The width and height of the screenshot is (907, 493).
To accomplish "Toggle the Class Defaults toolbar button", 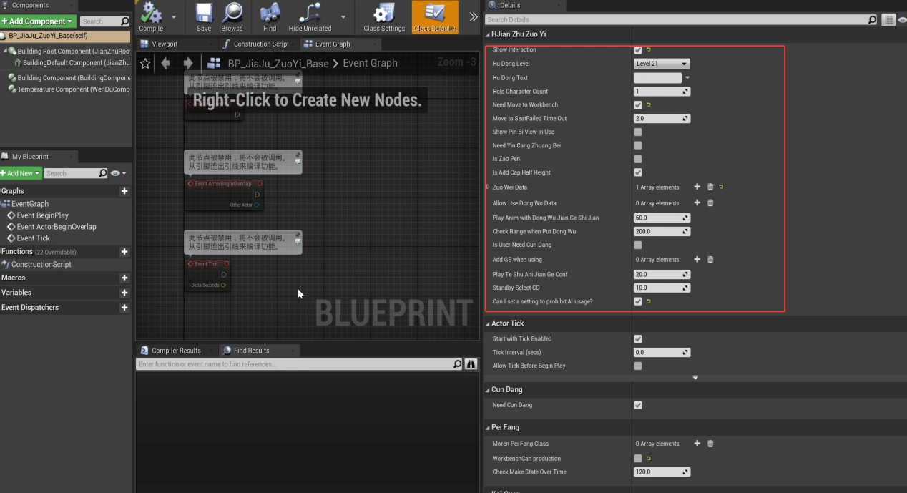I will coord(435,16).
